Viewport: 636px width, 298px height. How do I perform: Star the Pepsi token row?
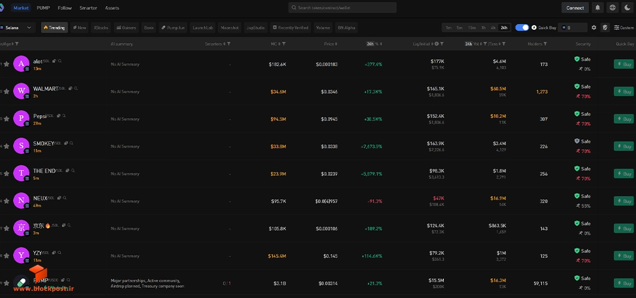(7, 119)
